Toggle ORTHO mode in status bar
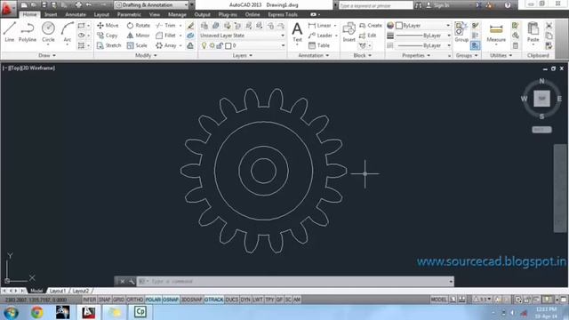569x320 pixels. click(134, 300)
